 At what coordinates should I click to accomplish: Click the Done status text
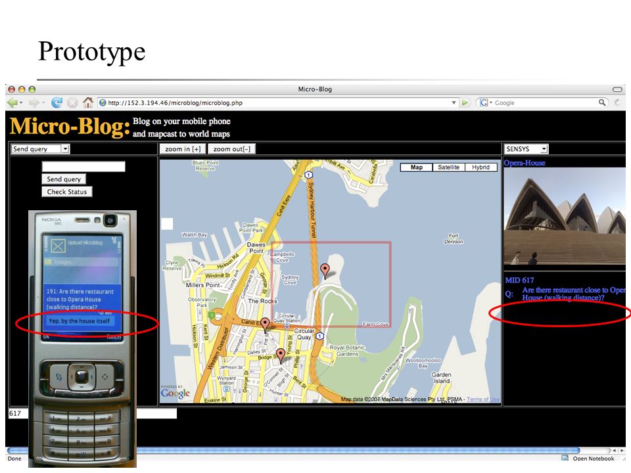pyautogui.click(x=14, y=459)
